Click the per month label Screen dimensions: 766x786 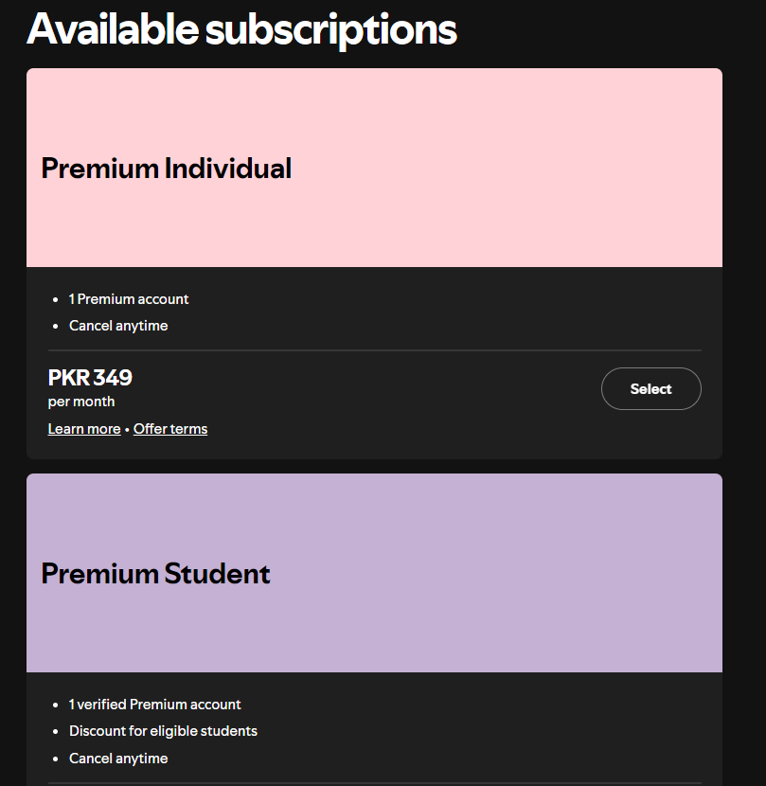[x=81, y=402]
